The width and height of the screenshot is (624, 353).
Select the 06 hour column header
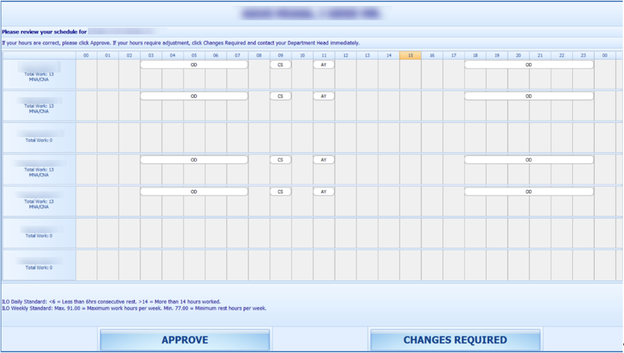[216, 55]
